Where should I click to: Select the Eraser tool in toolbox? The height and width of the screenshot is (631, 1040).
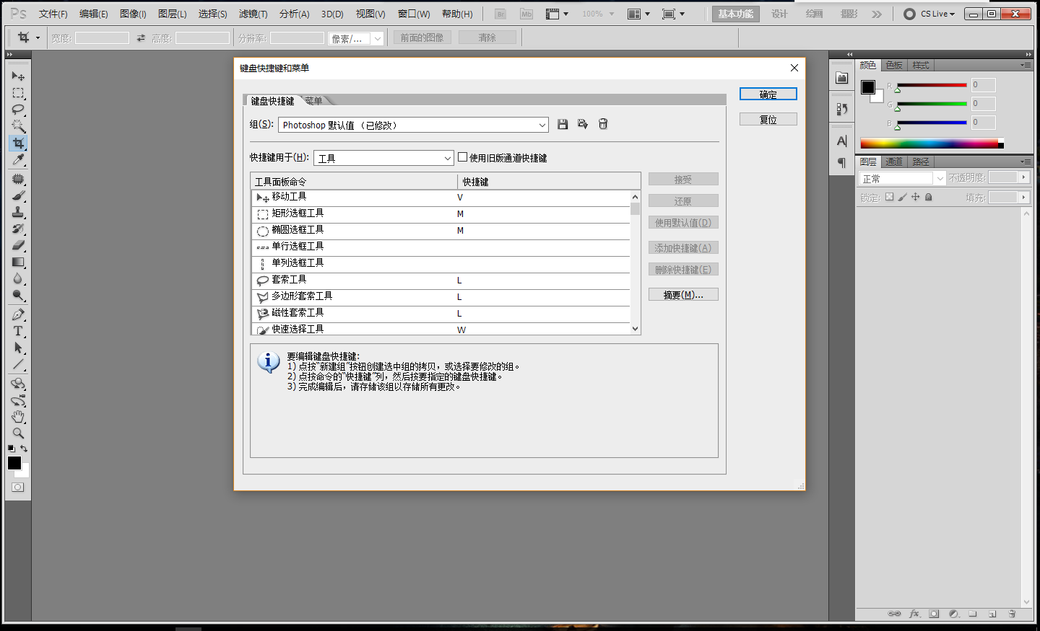pos(18,245)
